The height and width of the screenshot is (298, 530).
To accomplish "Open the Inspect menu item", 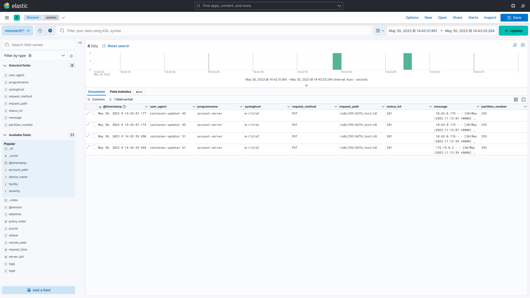I will tap(490, 18).
